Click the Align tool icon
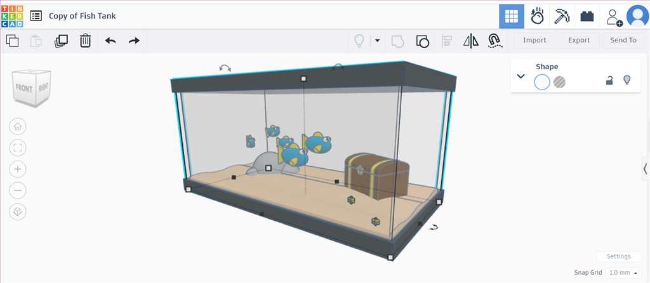The height and width of the screenshot is (283, 650). point(447,41)
